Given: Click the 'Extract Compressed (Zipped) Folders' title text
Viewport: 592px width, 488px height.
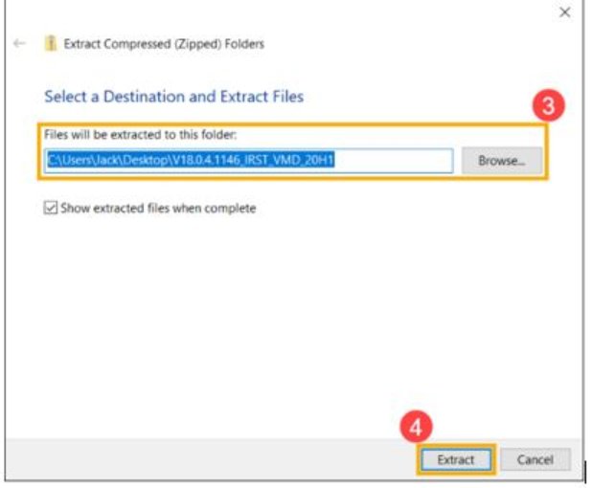Looking at the screenshot, I should point(163,44).
